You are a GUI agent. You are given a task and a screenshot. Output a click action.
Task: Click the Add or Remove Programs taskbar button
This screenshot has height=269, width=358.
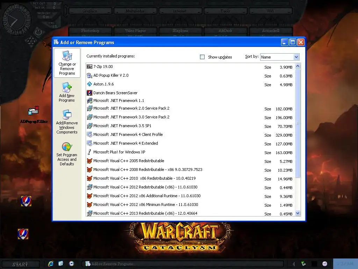coord(182,264)
